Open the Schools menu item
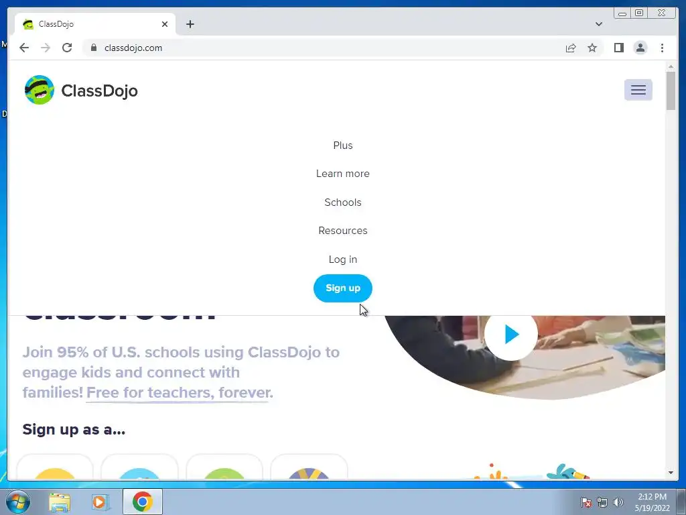This screenshot has width=686, height=515. (342, 203)
